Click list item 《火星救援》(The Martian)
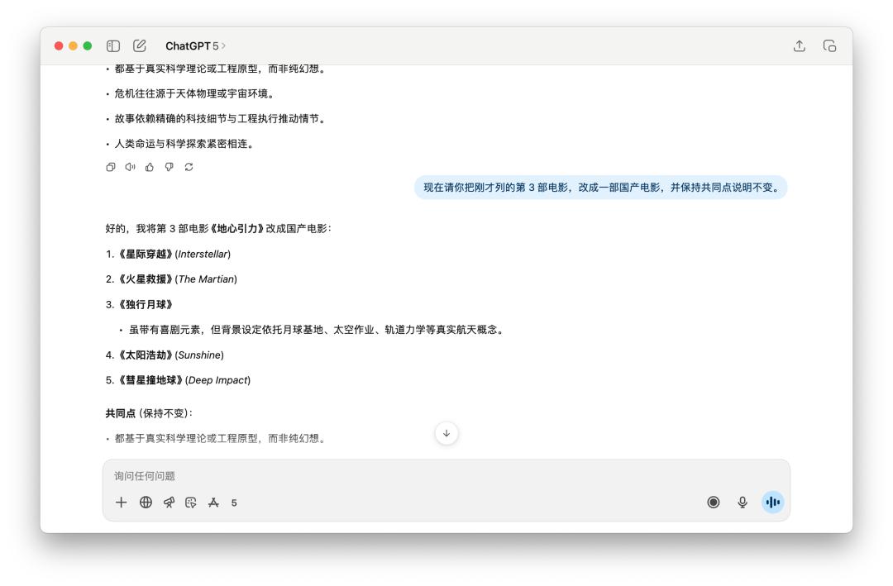 pyautogui.click(x=171, y=279)
